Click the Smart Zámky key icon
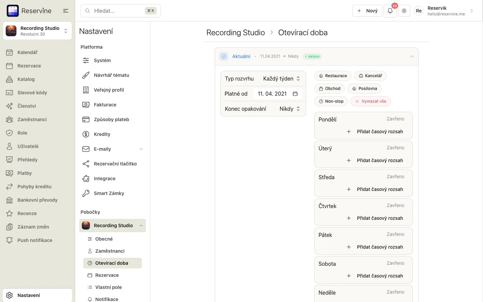 coord(86,193)
